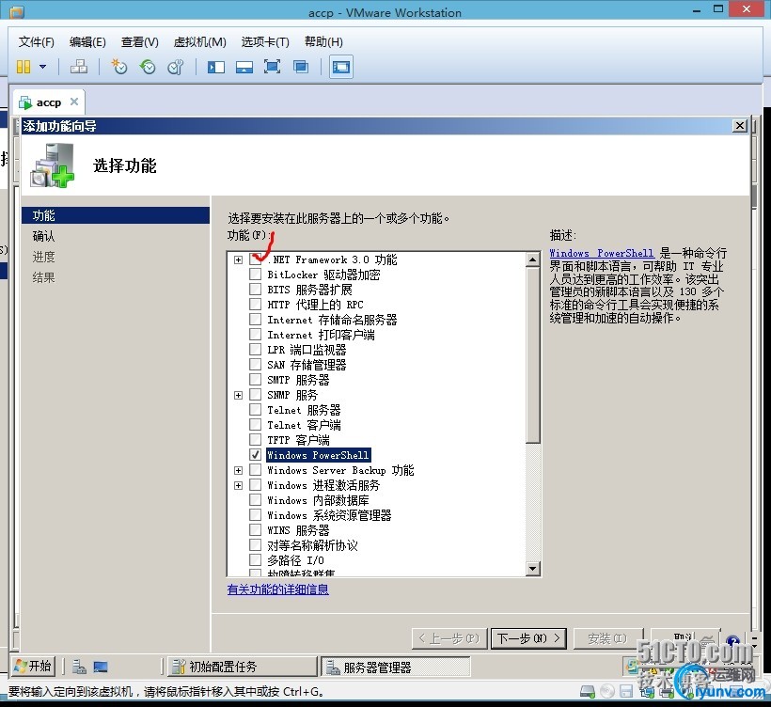The height and width of the screenshot is (707, 771).
Task: Expand the SNMP 服务 tree node
Action: point(239,395)
